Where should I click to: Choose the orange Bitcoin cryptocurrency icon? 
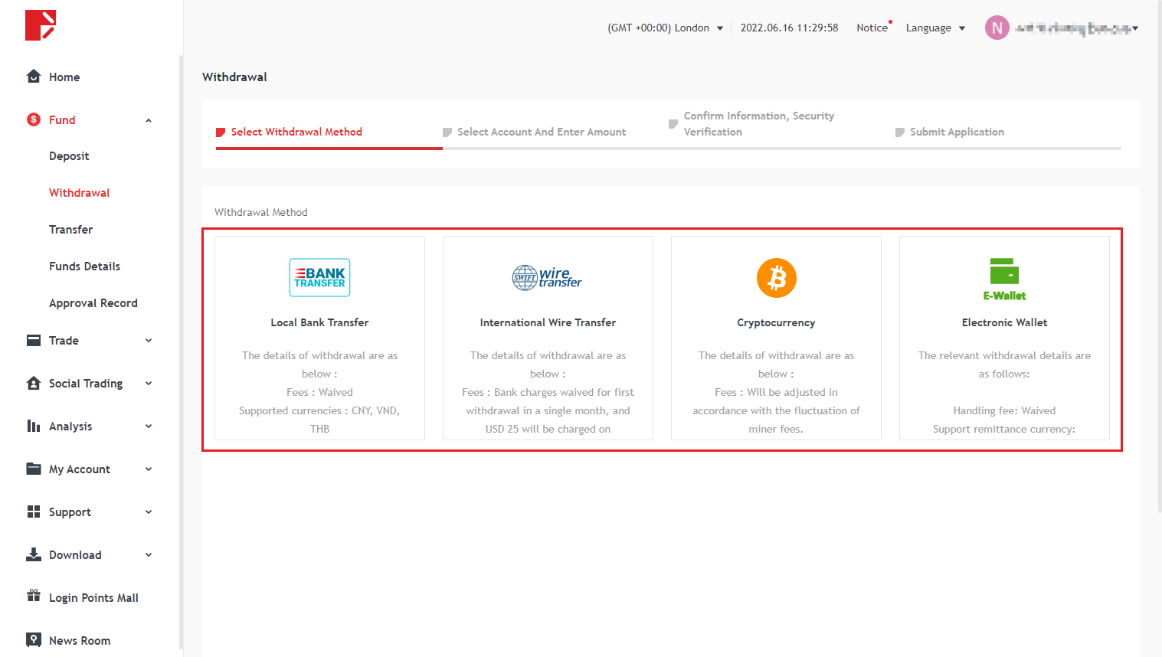click(776, 278)
